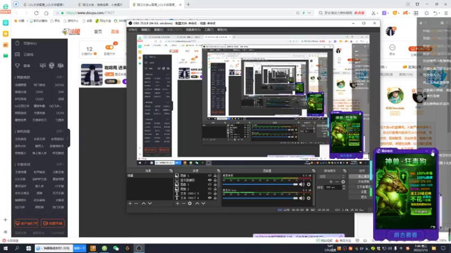Image resolution: width=451 pixels, height=253 pixels.
Task: Add a new scene with the scenes plus button
Action: pos(130,204)
